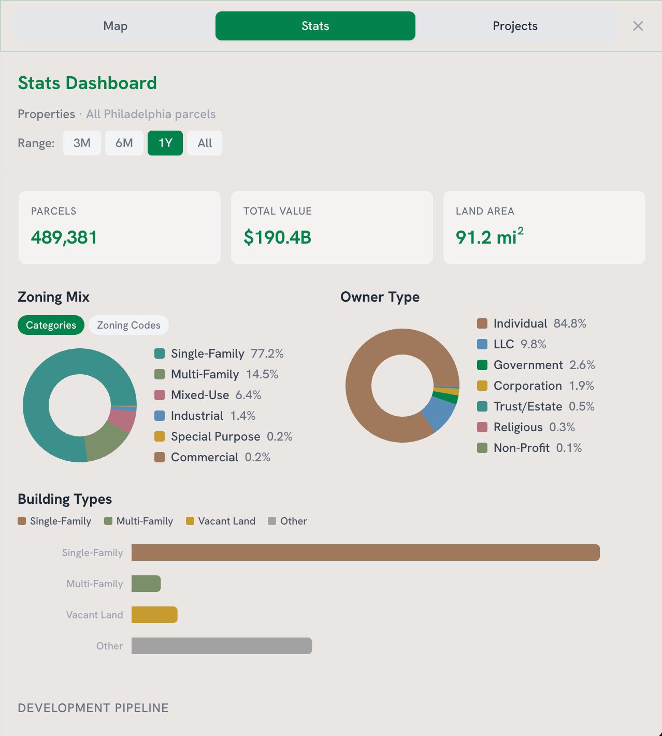Viewport: 662px width, 736px height.
Task: Click Industrial legend swatch
Action: coord(160,416)
